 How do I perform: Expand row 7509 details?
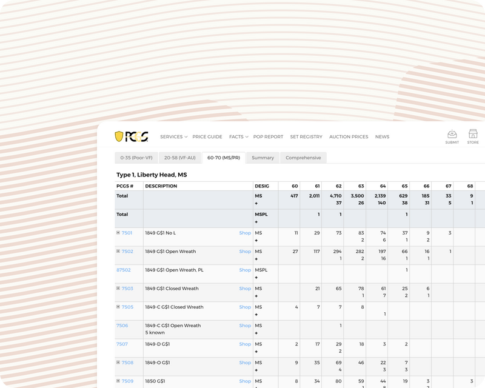[118, 381]
